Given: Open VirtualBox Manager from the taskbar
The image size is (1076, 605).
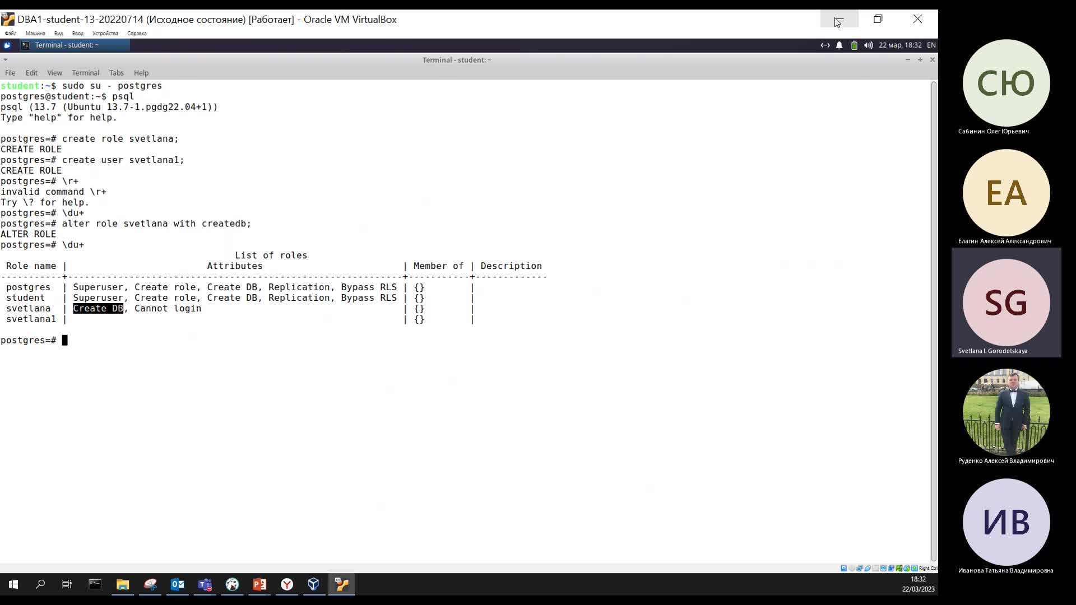Looking at the screenshot, I should pos(314,585).
